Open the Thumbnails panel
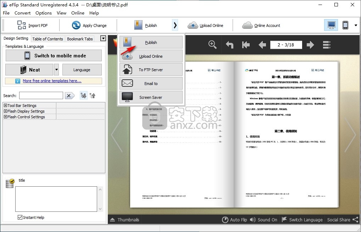The image size is (361, 232). coord(124,220)
